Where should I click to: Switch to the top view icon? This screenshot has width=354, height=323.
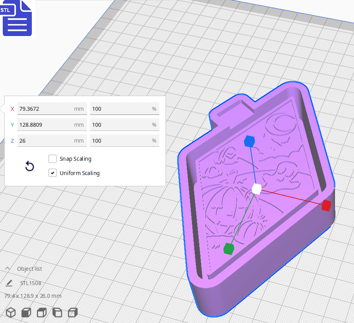[x=41, y=313]
